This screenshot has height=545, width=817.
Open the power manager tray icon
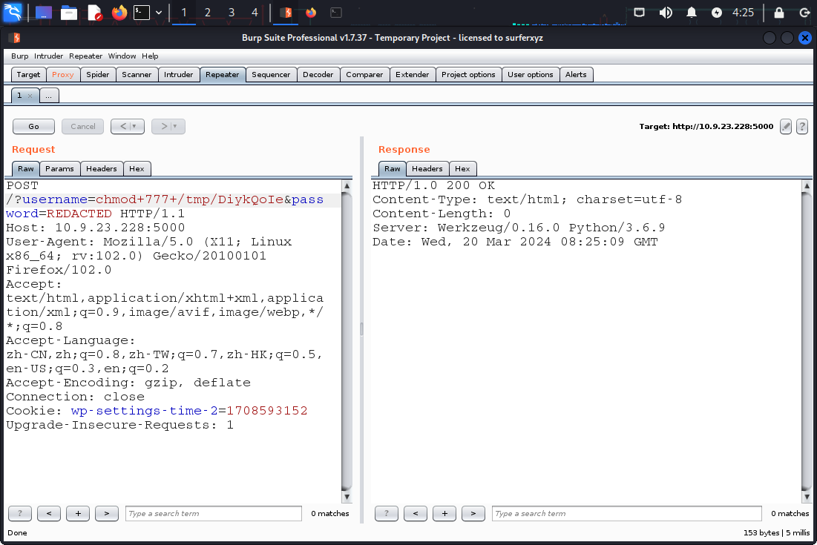[717, 13]
